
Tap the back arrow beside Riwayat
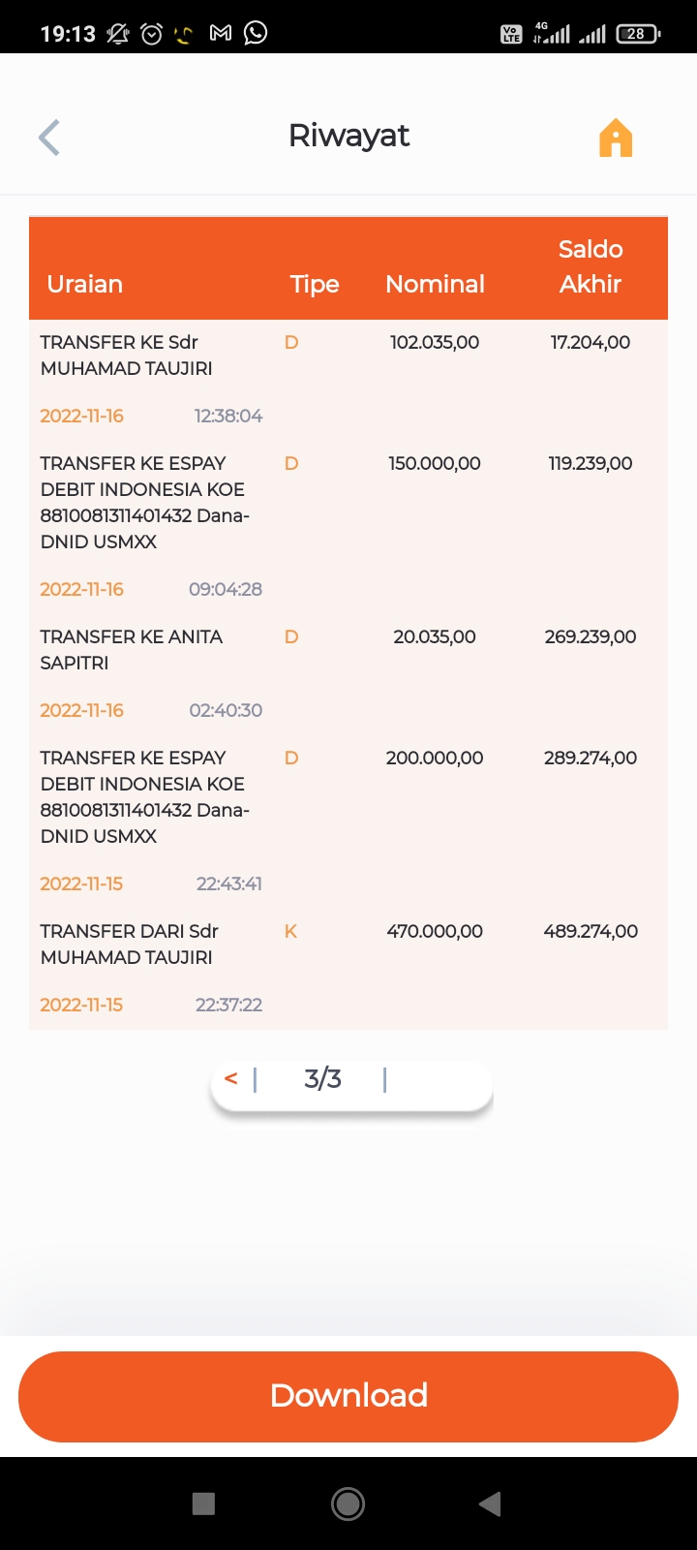pos(49,138)
